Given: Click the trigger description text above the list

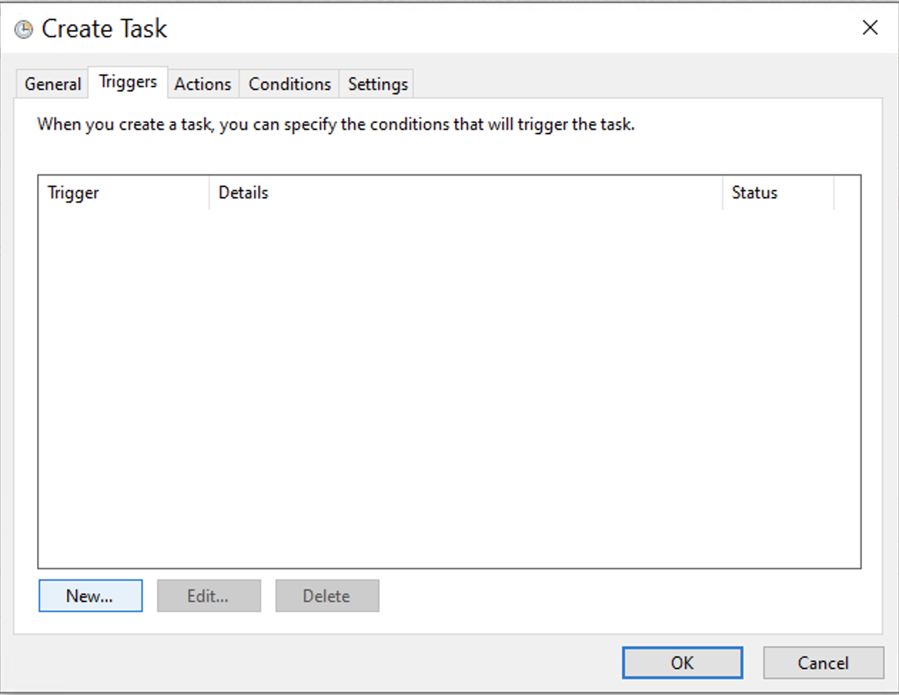Looking at the screenshot, I should coord(335,124).
